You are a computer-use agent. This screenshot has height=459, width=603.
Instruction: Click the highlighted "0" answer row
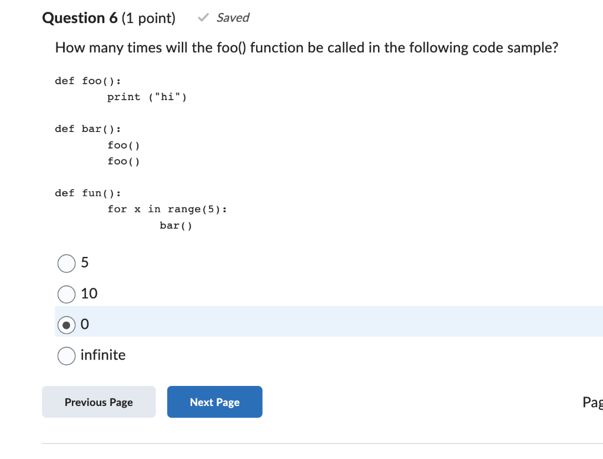(294, 324)
